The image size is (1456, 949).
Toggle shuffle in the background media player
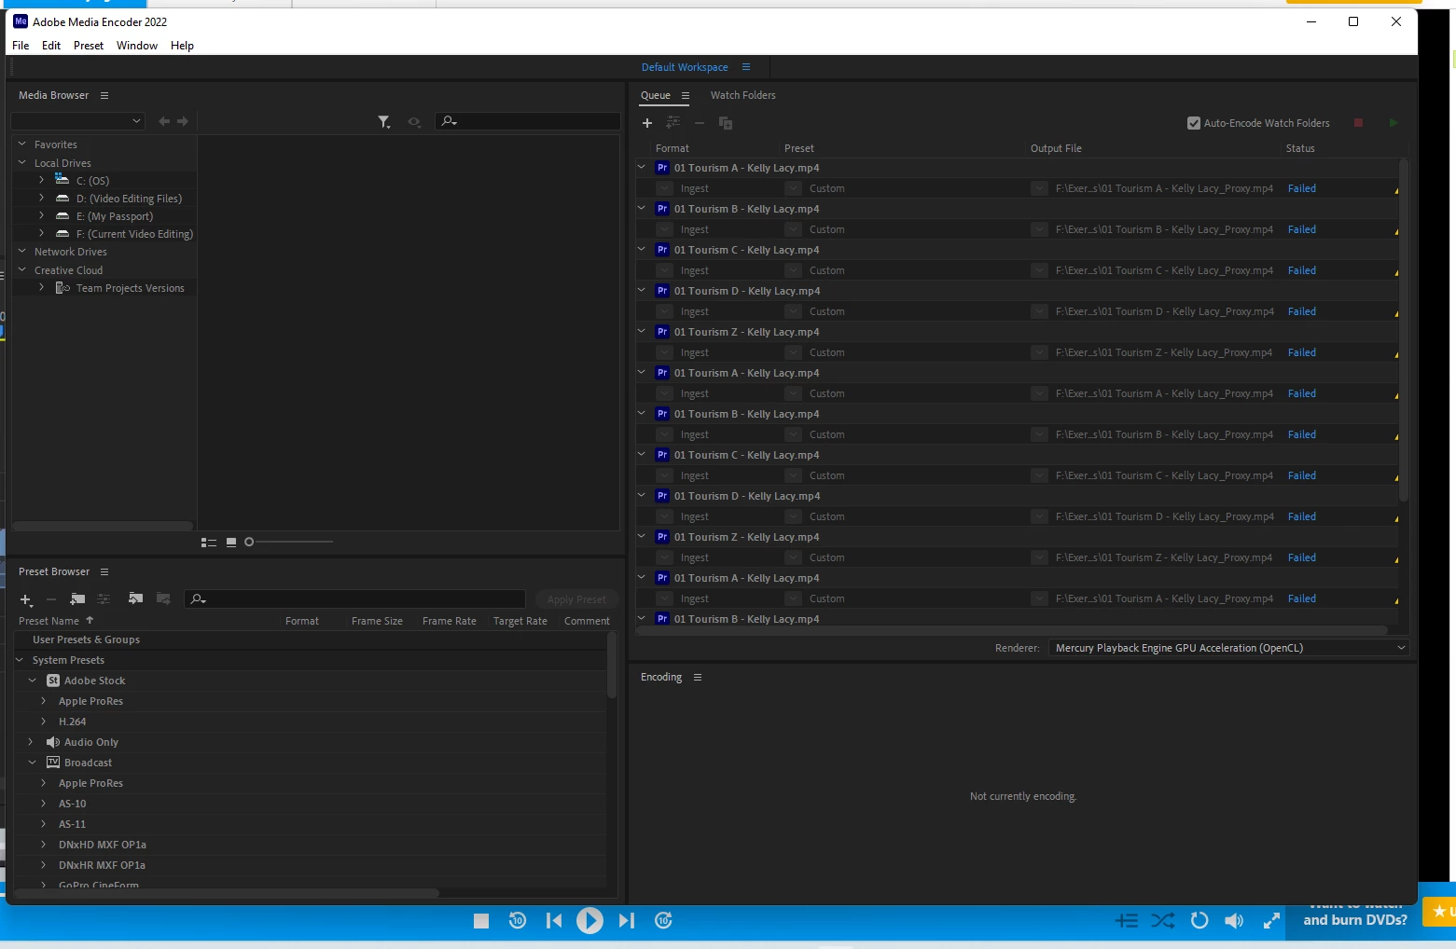coord(1163,921)
